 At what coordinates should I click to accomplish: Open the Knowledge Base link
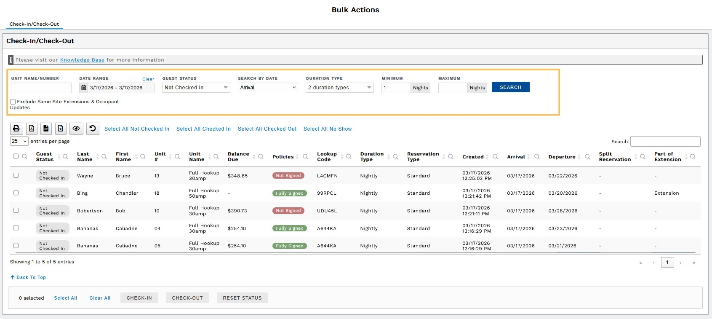tap(82, 60)
